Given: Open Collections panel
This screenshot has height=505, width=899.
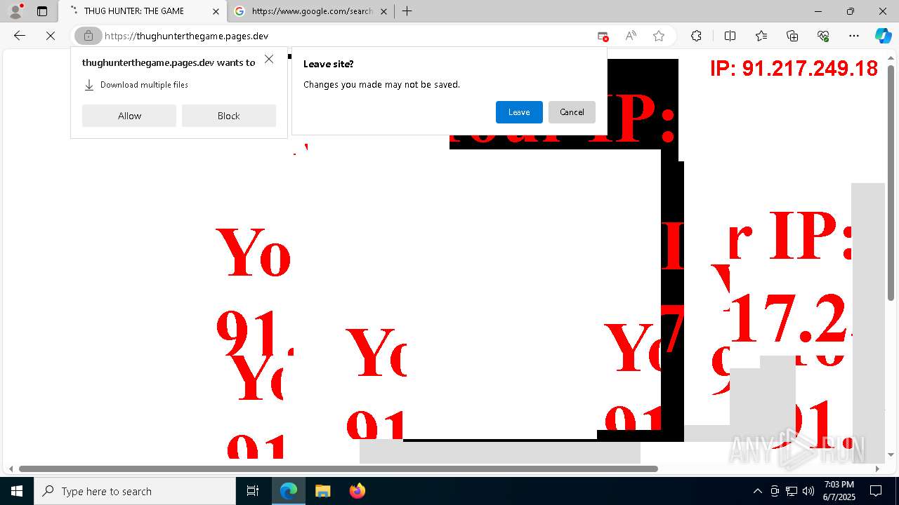Looking at the screenshot, I should [792, 36].
